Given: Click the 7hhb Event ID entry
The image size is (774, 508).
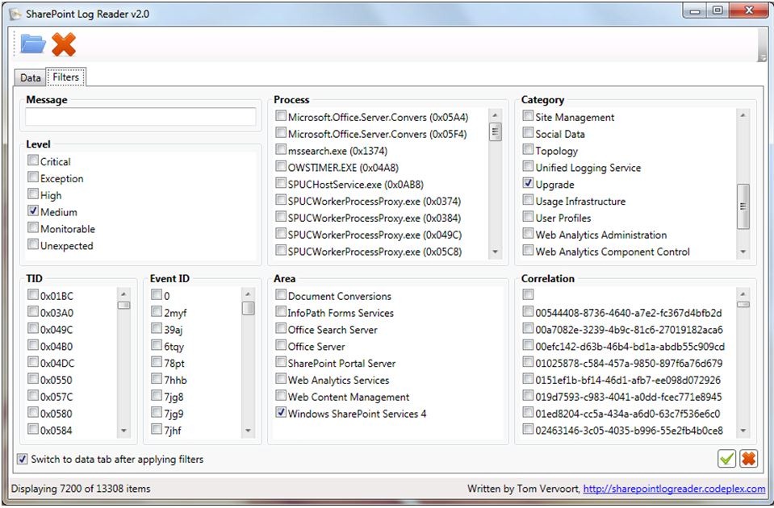Looking at the screenshot, I should [175, 380].
